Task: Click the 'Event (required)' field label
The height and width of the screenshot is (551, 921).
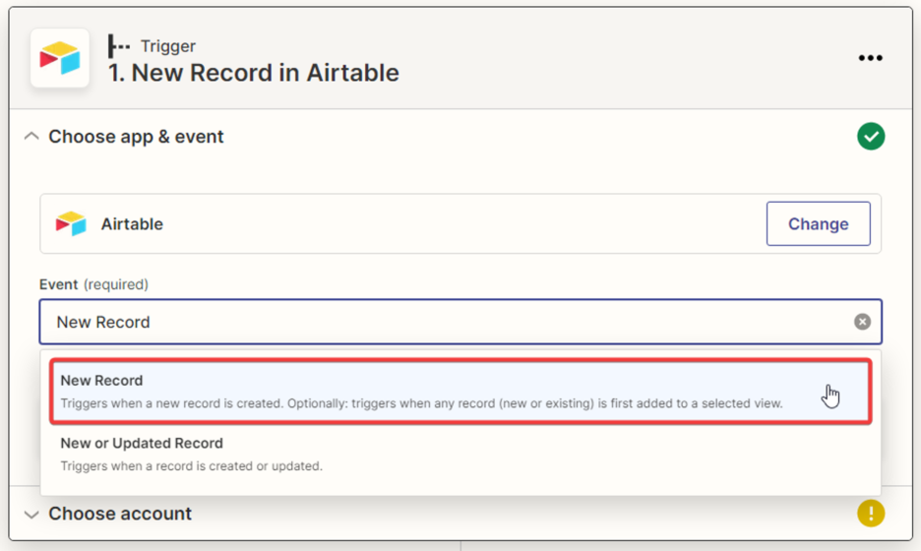Action: point(93,284)
